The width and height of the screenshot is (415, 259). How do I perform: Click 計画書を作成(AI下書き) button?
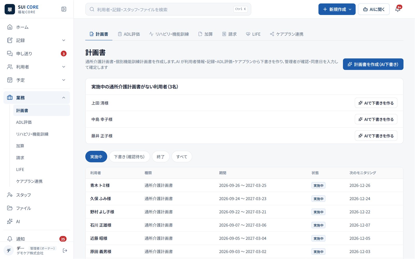(x=373, y=64)
